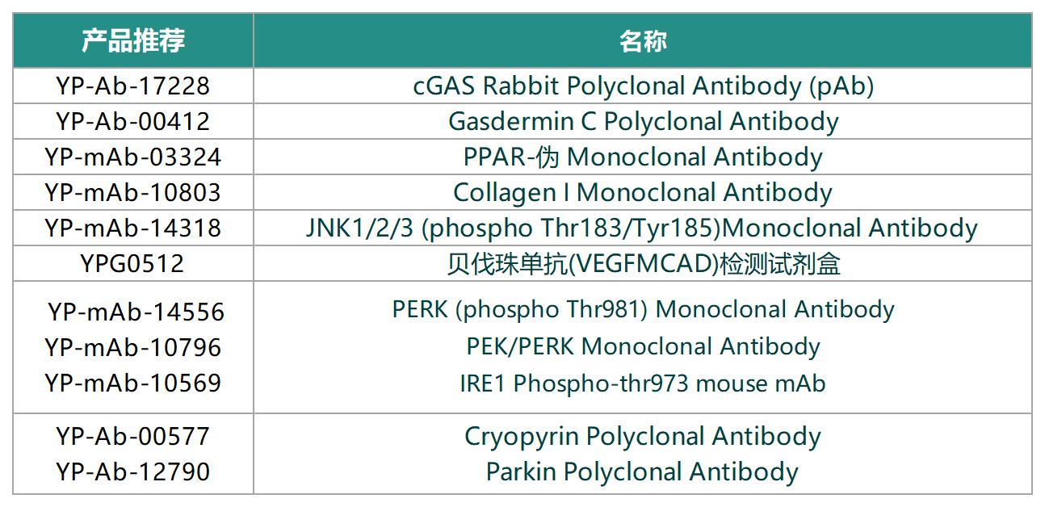This screenshot has height=507, width=1045.
Task: Open Cryopyrin Polyclonal Antibody entry
Action: 643,436
